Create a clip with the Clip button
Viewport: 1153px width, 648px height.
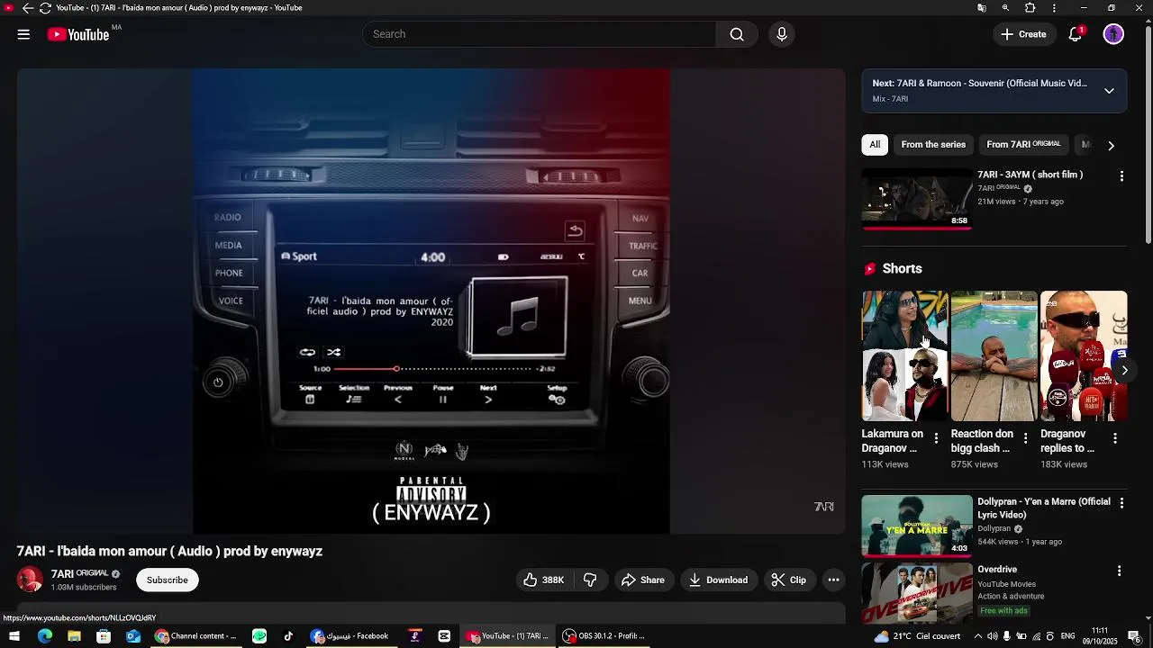coord(789,580)
